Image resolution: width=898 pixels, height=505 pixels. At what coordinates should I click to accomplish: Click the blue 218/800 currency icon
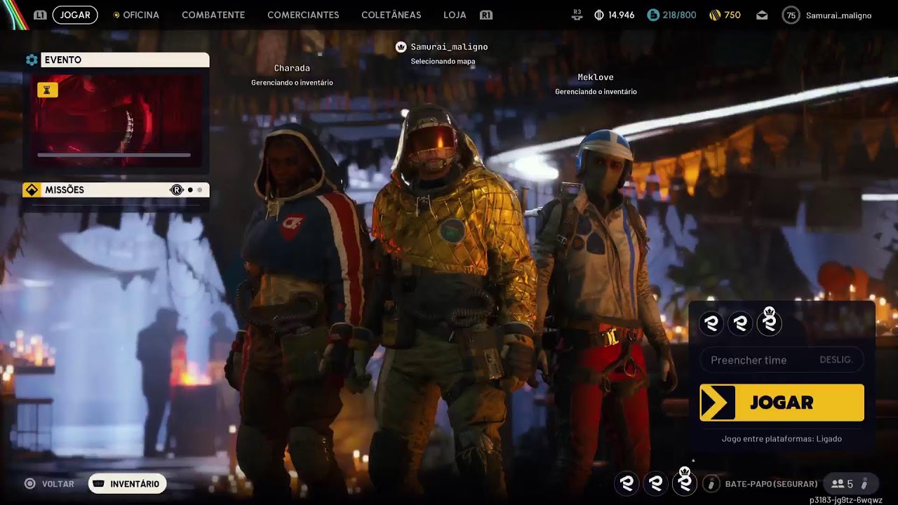point(653,15)
